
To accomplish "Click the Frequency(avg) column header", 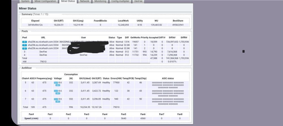I will (44, 79).
